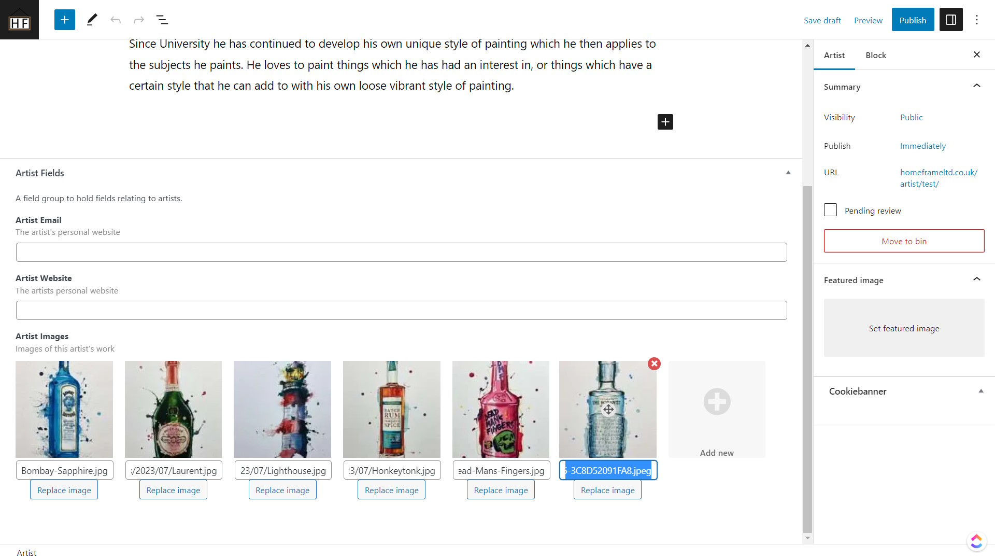This screenshot has height=560, width=995.
Task: Click the Save draft link
Action: [822, 20]
